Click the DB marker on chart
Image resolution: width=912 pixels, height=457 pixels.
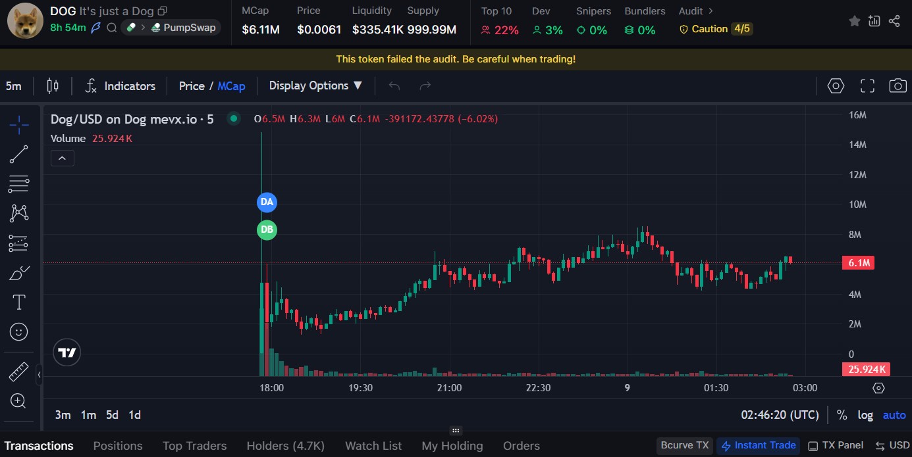coord(267,230)
